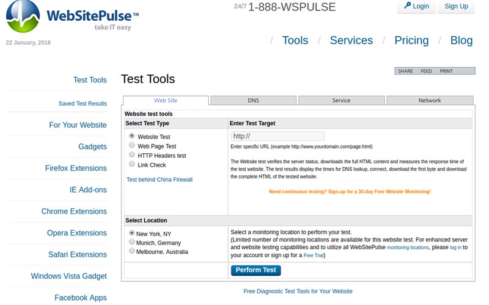Click the Perform Test button
Screen dimensions: 489x305
pyautogui.click(x=256, y=270)
